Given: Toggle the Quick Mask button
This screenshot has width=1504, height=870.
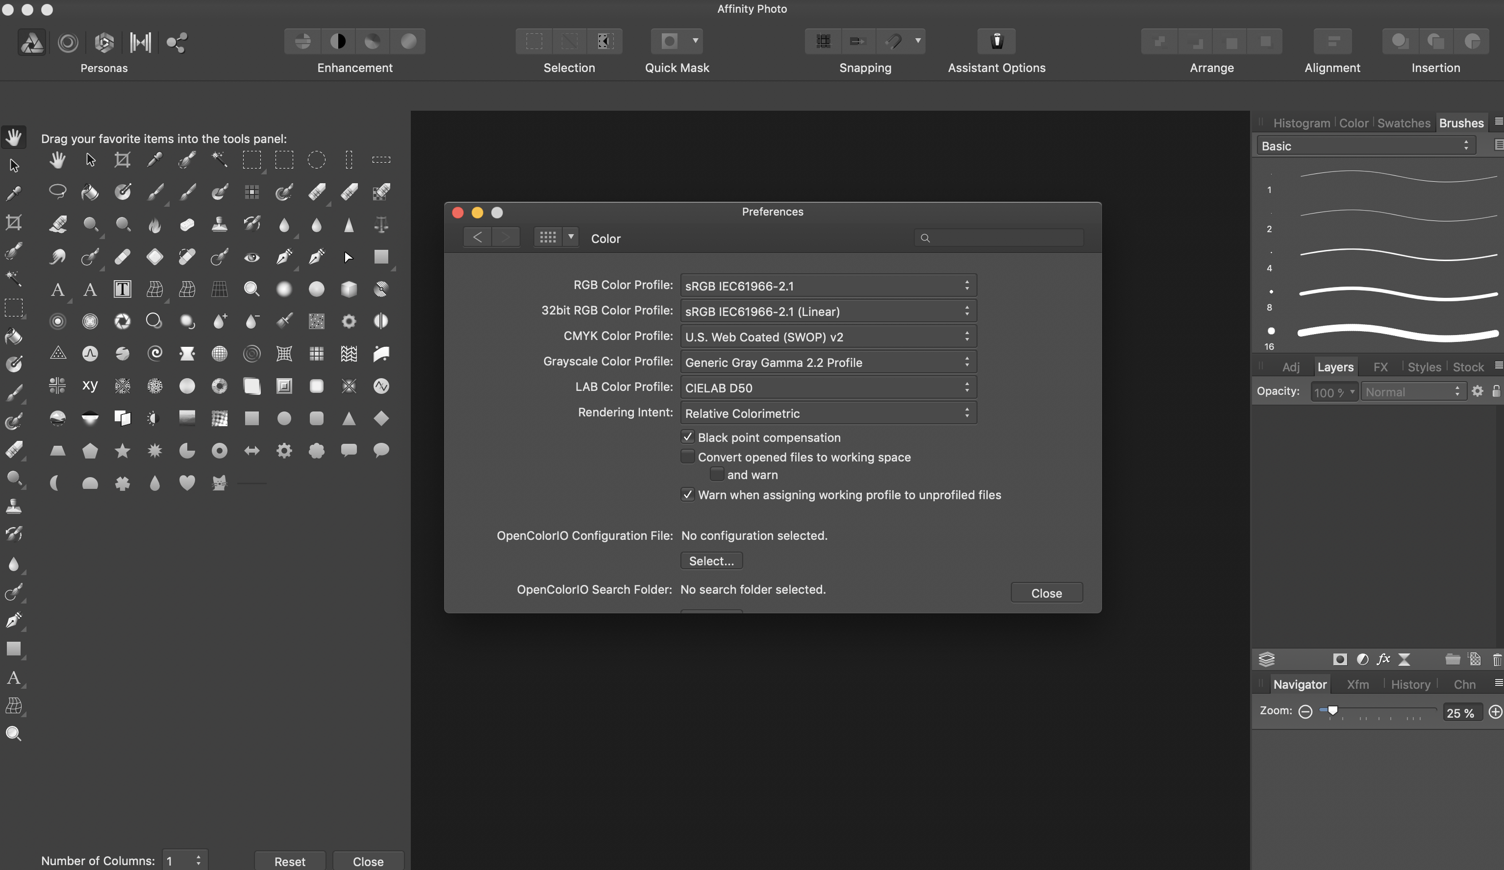Looking at the screenshot, I should 670,41.
